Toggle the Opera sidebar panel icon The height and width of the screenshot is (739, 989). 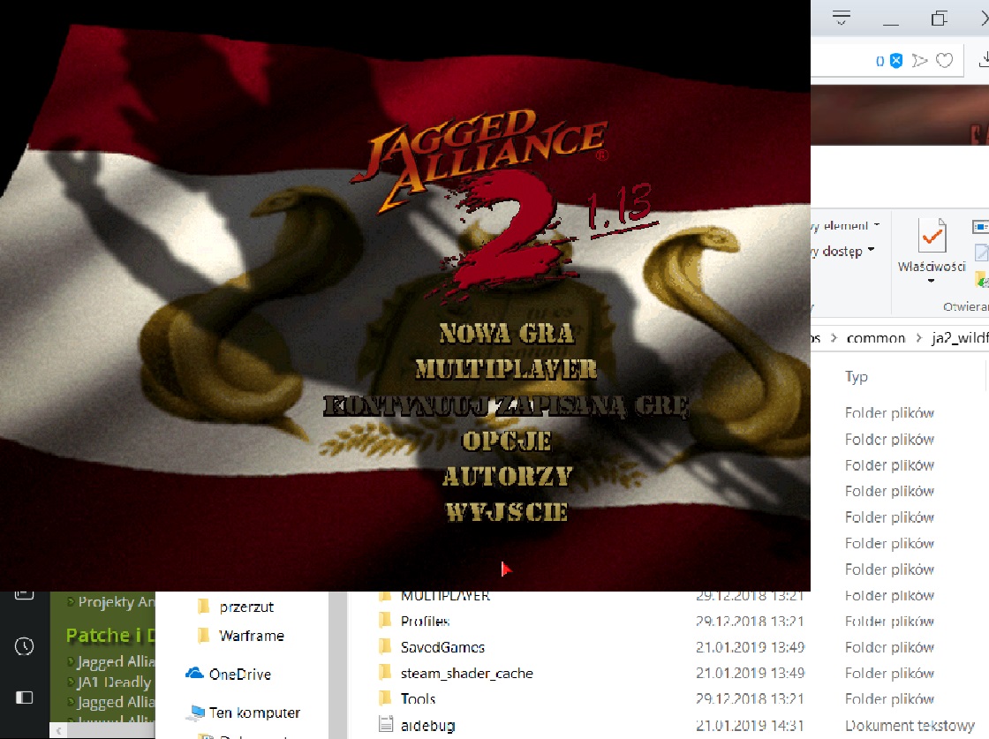(25, 698)
